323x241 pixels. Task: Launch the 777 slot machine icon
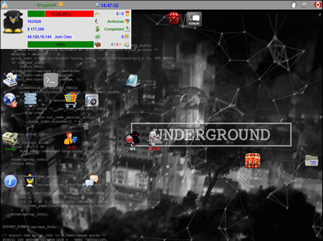coord(253,160)
